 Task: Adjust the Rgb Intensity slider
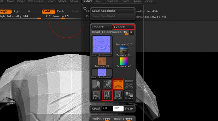(x=20, y=17)
